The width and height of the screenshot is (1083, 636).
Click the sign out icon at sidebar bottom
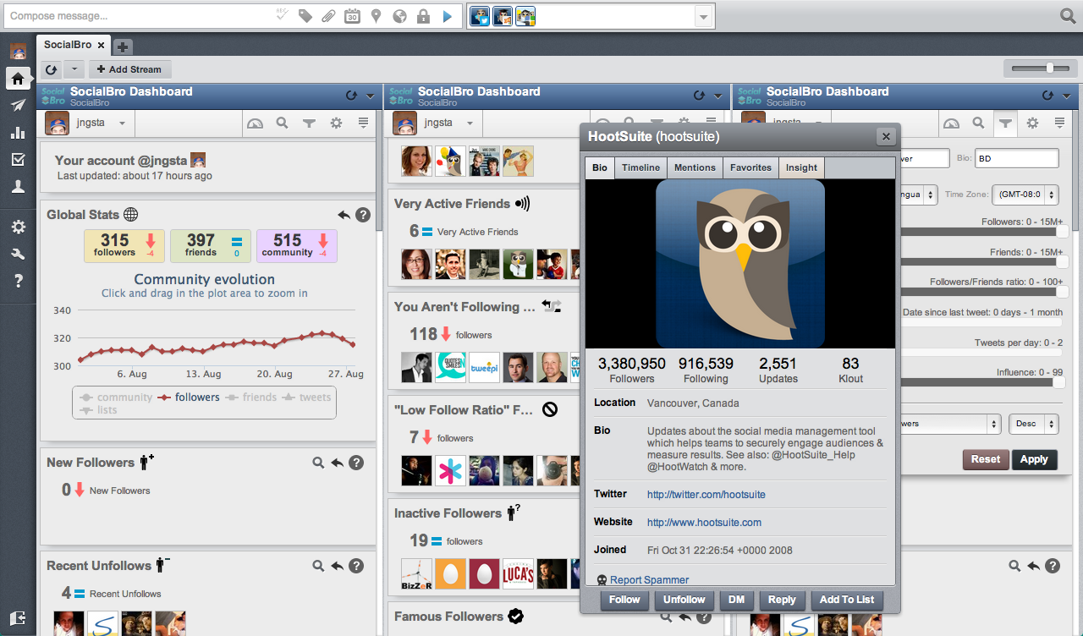tap(18, 617)
